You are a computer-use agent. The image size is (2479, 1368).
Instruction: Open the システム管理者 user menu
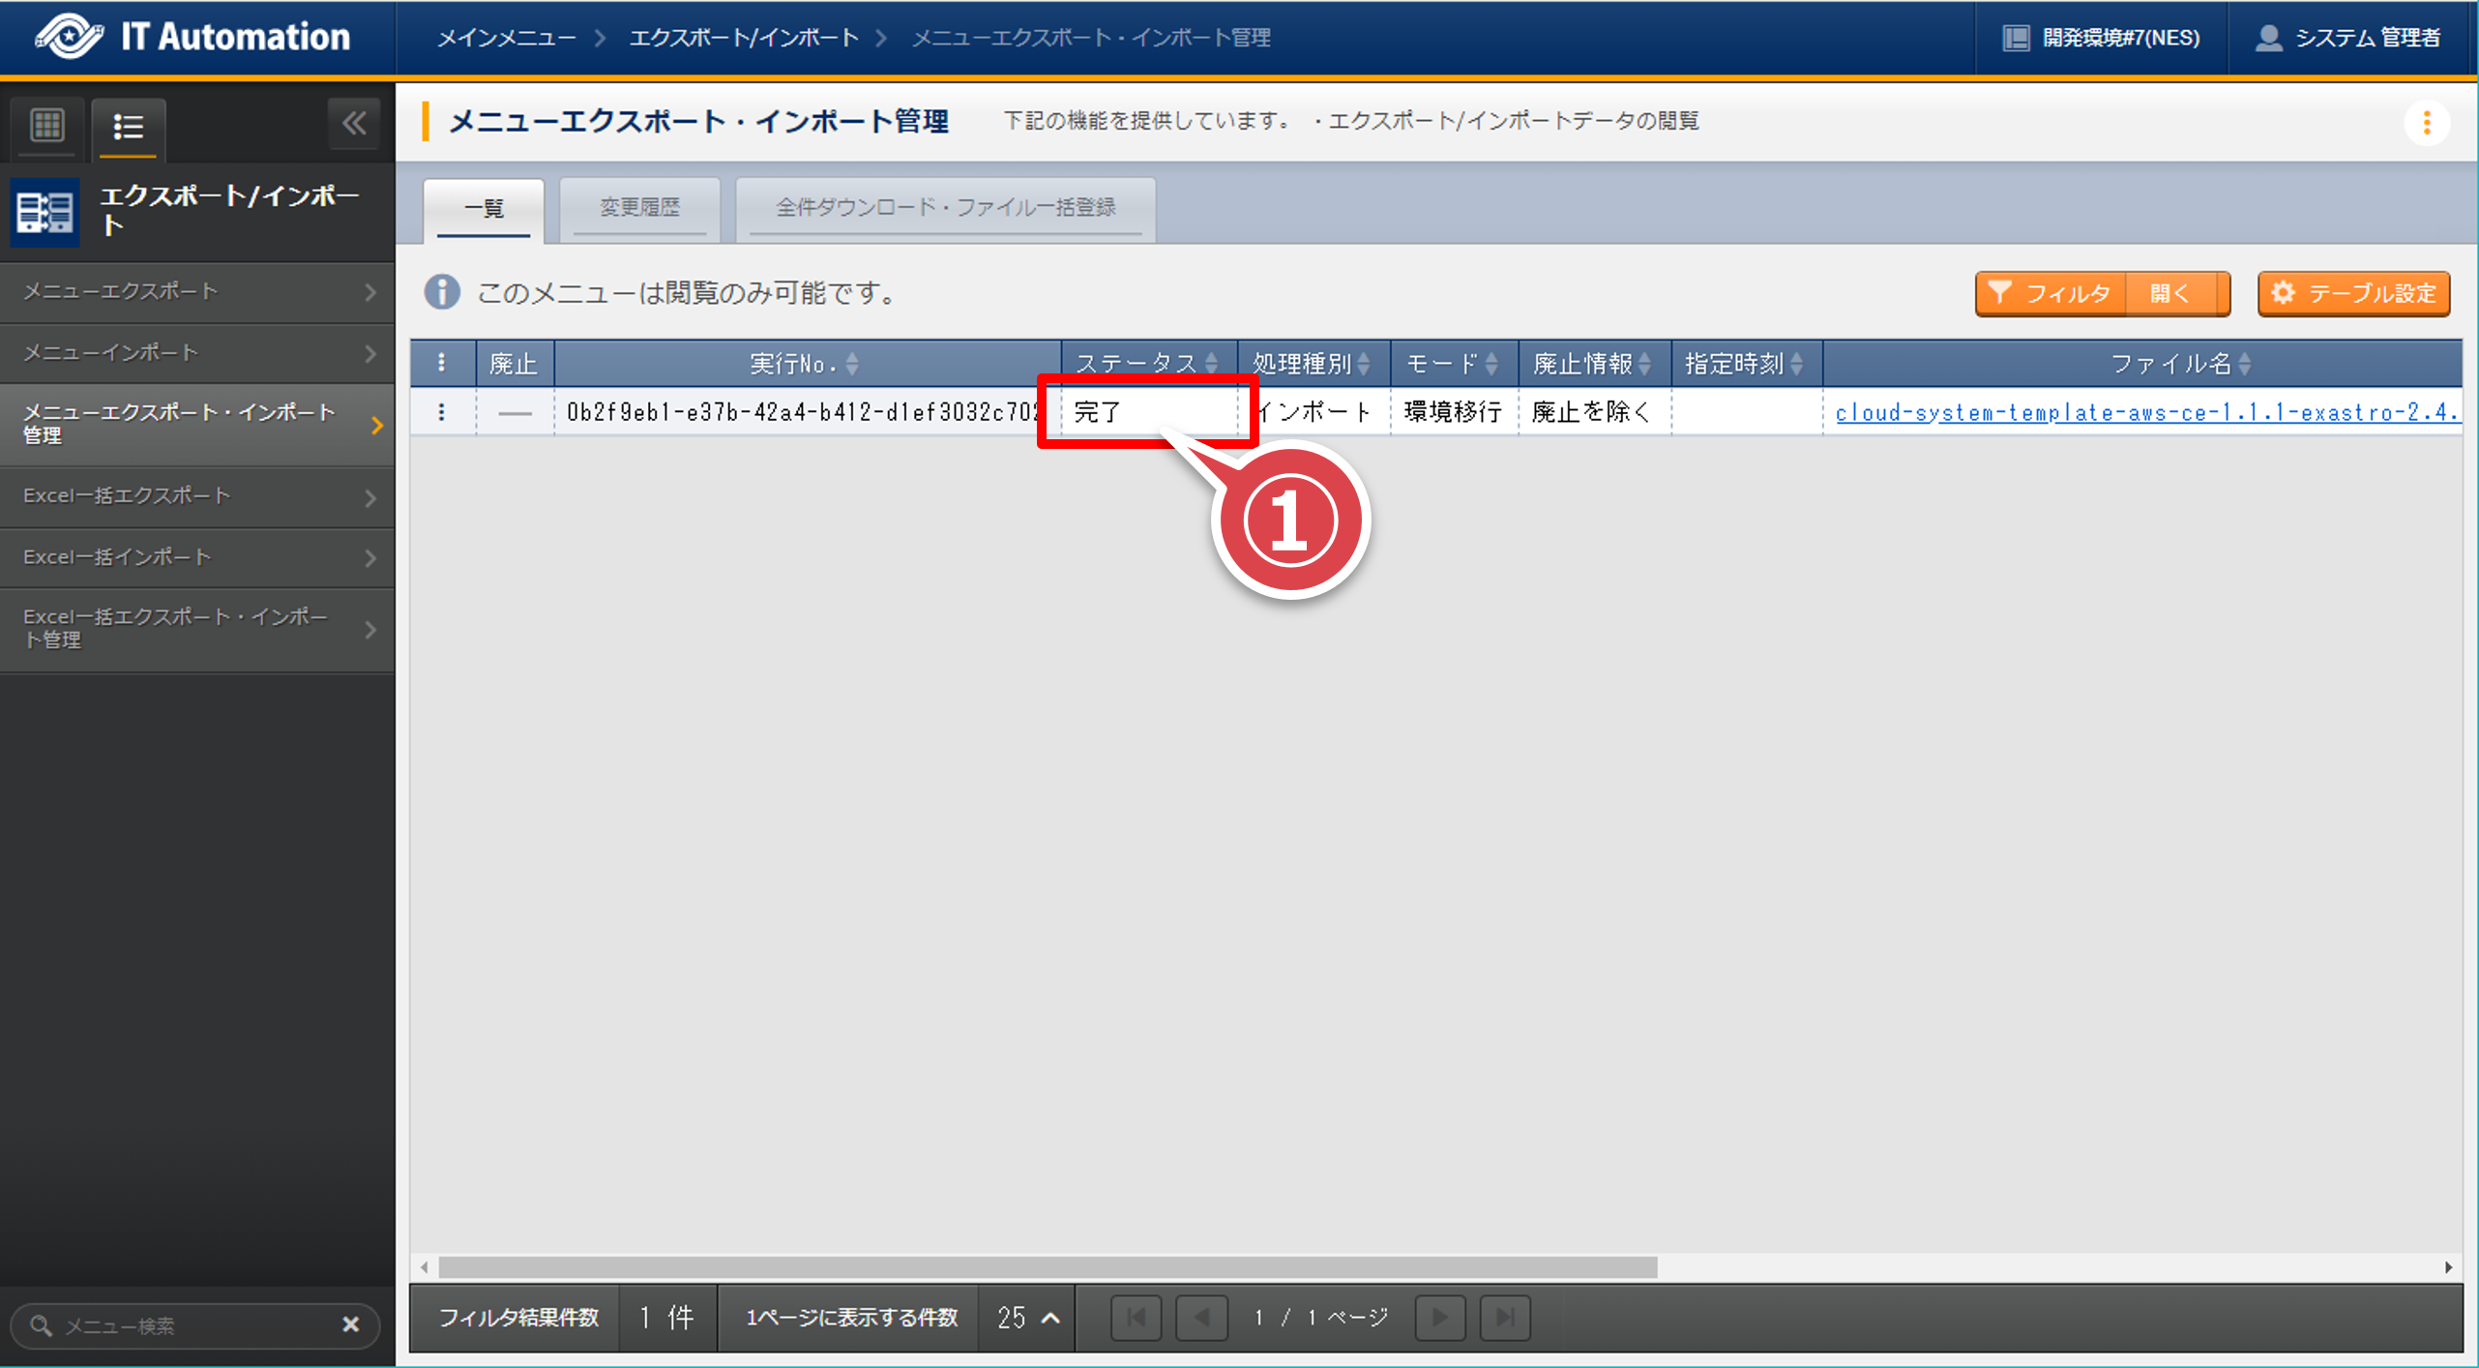(x=2348, y=37)
